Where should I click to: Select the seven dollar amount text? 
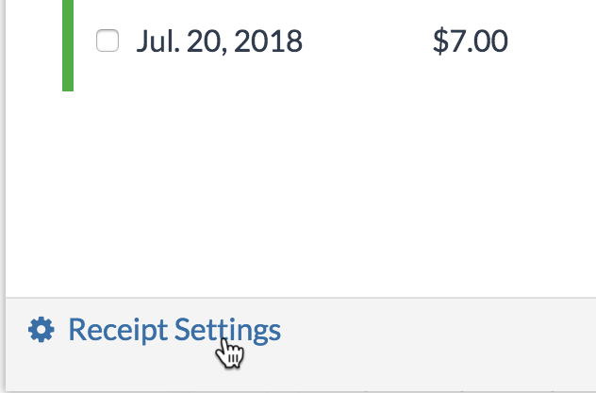pyautogui.click(x=470, y=41)
